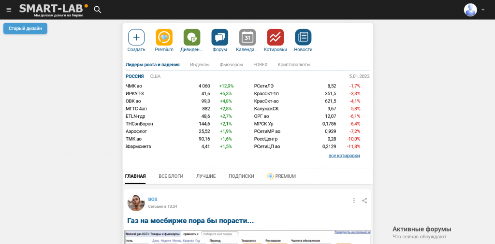Switch to the Индексы tab
Screen dimensions: 495x244
(x=200, y=64)
